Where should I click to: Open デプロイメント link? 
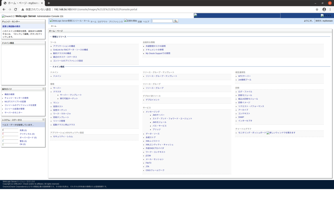pos(153,100)
